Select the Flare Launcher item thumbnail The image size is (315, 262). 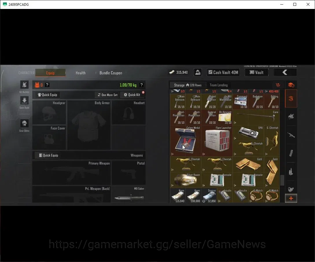tap(217, 141)
